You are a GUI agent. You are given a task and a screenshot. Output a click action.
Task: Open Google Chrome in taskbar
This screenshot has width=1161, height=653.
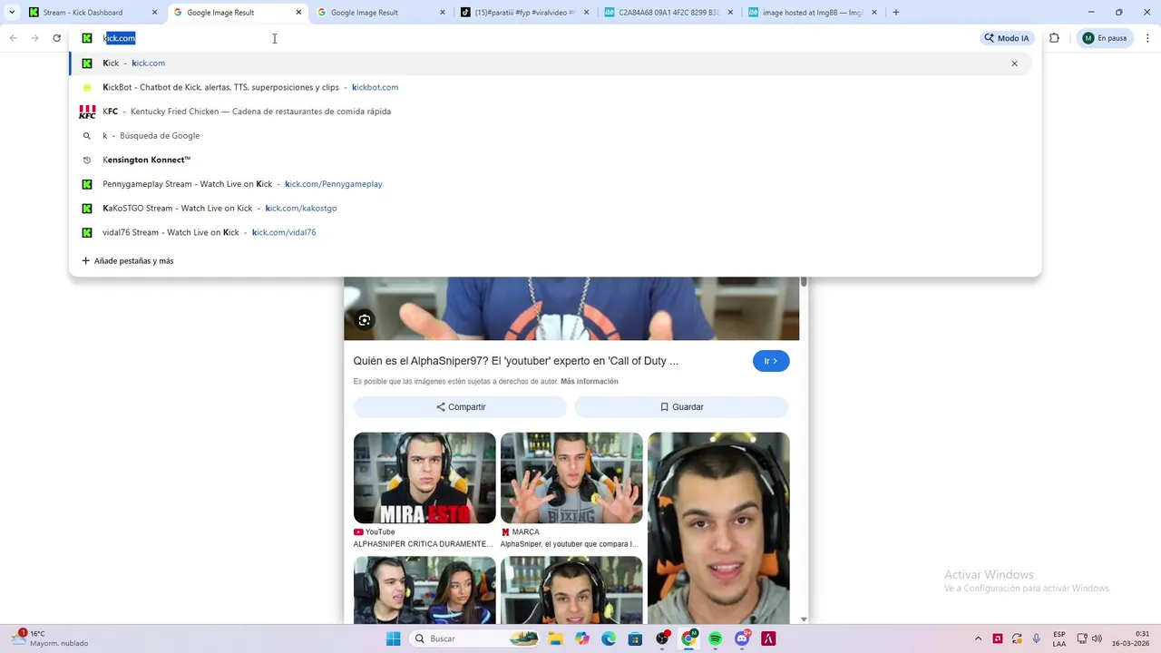point(689,638)
